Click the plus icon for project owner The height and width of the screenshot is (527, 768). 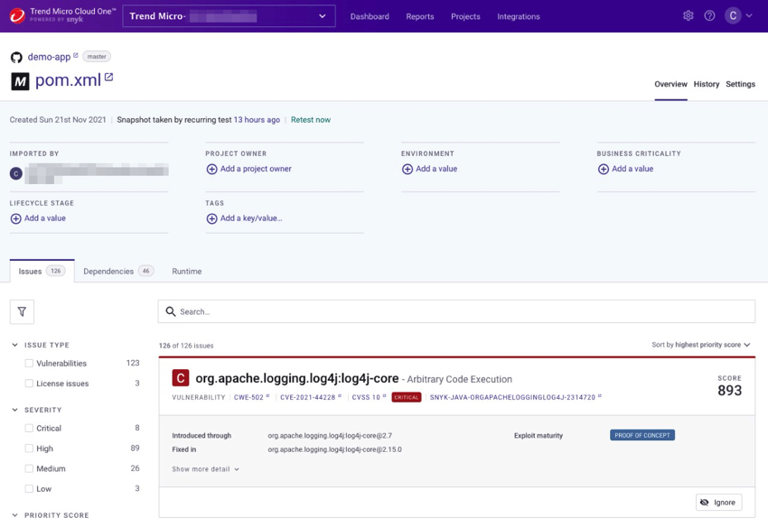pyautogui.click(x=211, y=169)
